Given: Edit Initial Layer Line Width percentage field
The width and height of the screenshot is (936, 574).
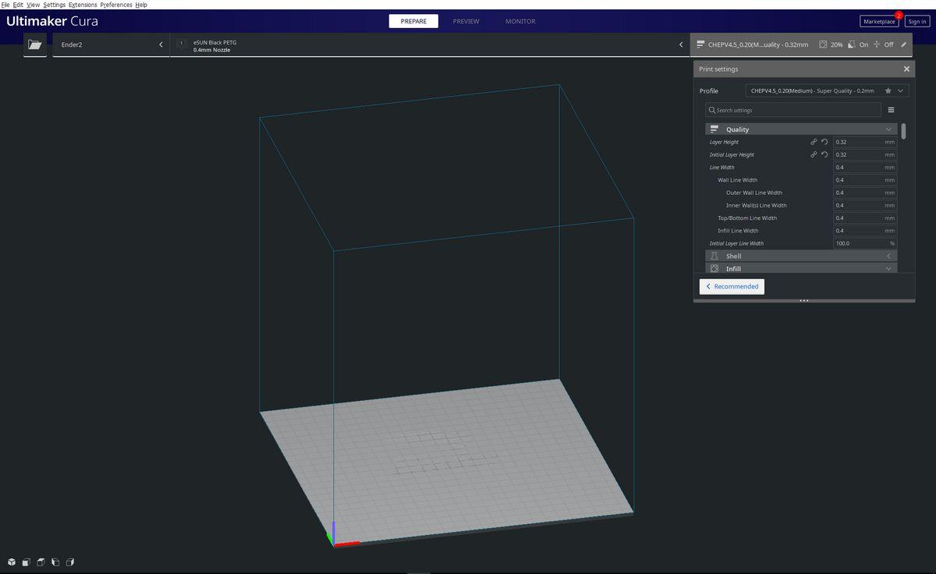Looking at the screenshot, I should [x=864, y=243].
